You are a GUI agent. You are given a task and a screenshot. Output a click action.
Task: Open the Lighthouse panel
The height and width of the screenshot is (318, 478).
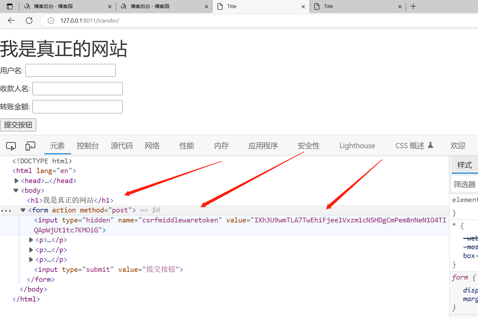[357, 146]
